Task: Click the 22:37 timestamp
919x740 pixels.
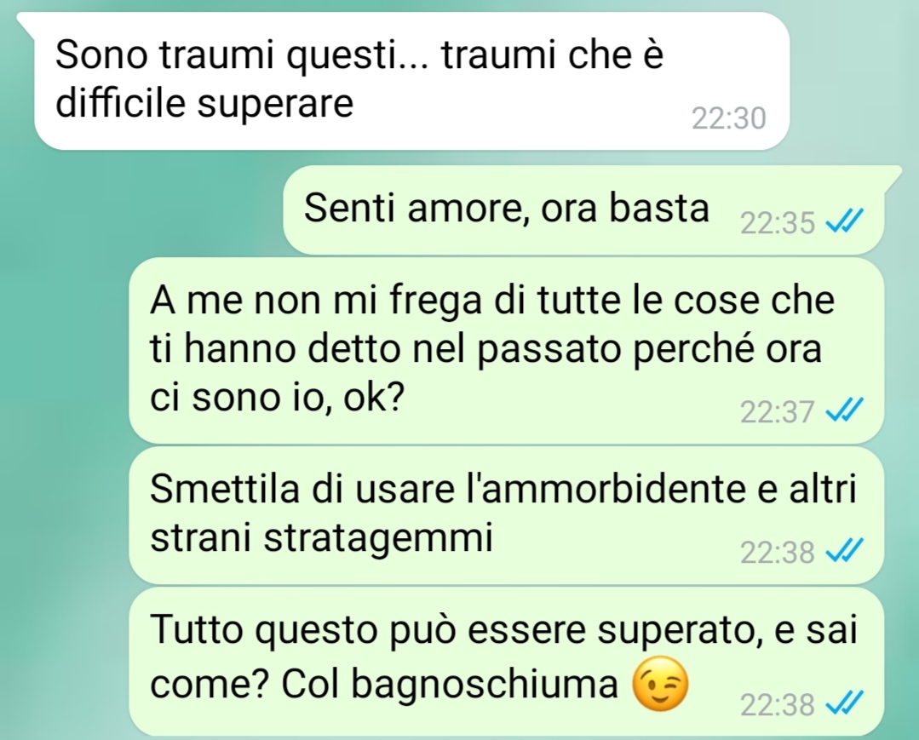Action: (x=777, y=411)
